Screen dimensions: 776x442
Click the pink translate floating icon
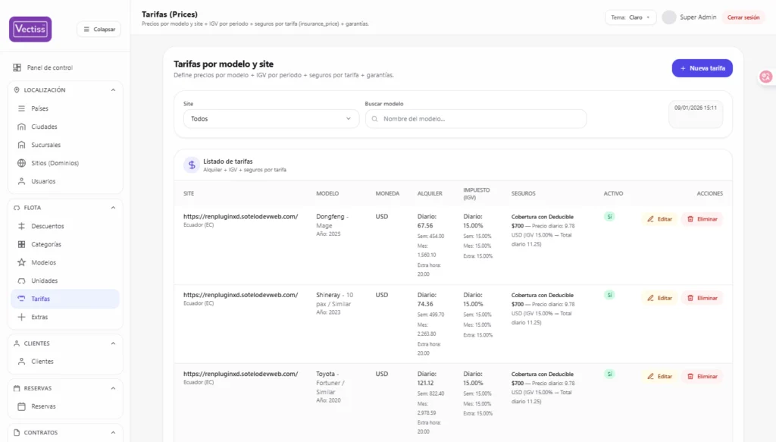click(766, 77)
